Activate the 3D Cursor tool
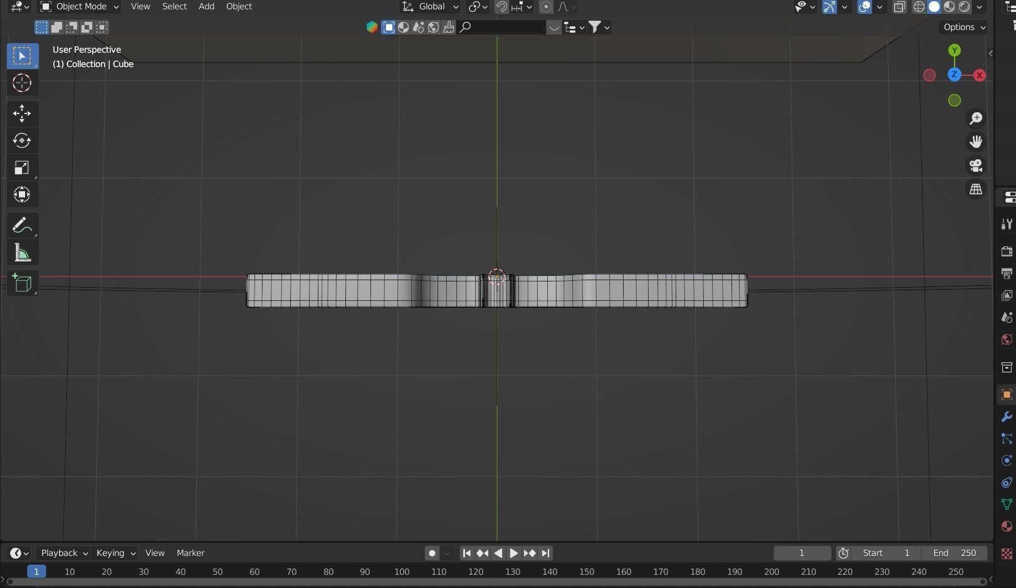This screenshot has width=1016, height=588. pyautogui.click(x=23, y=83)
